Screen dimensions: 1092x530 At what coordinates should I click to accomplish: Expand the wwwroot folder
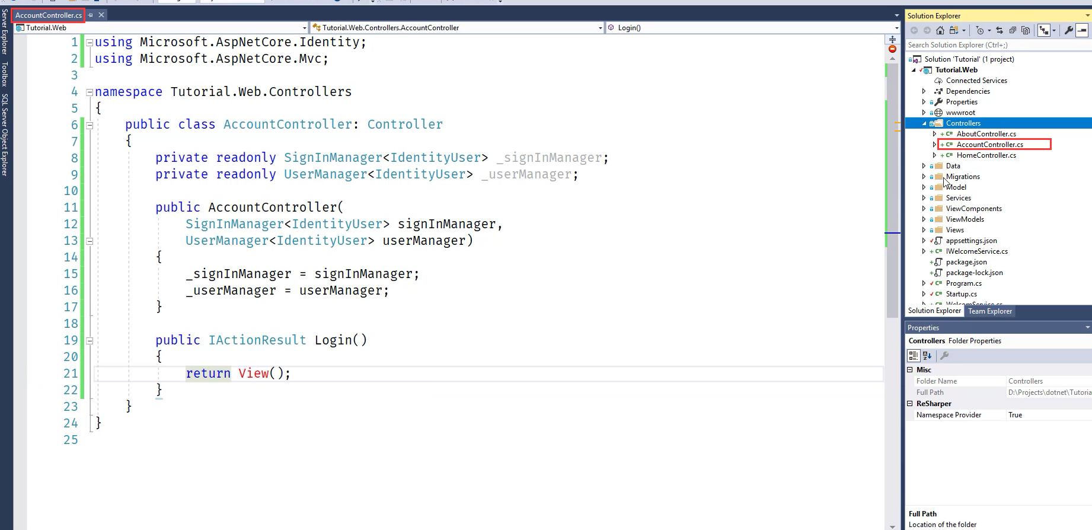coord(924,113)
